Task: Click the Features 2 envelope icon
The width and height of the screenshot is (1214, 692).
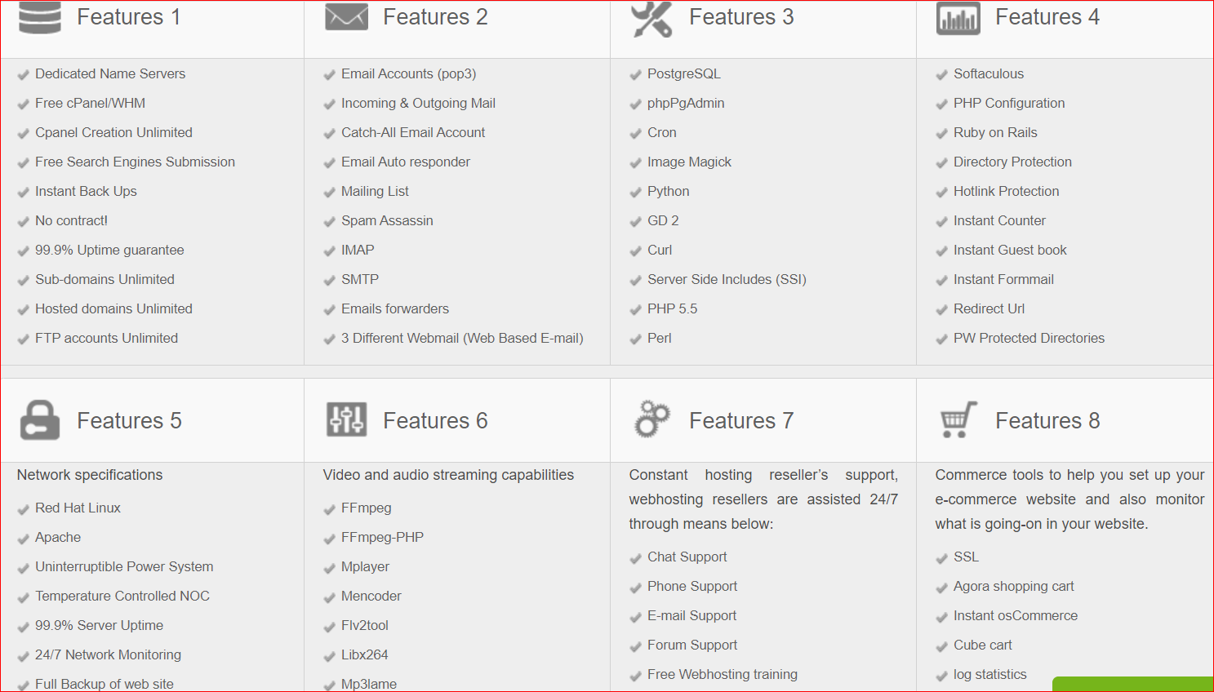Action: [346, 16]
